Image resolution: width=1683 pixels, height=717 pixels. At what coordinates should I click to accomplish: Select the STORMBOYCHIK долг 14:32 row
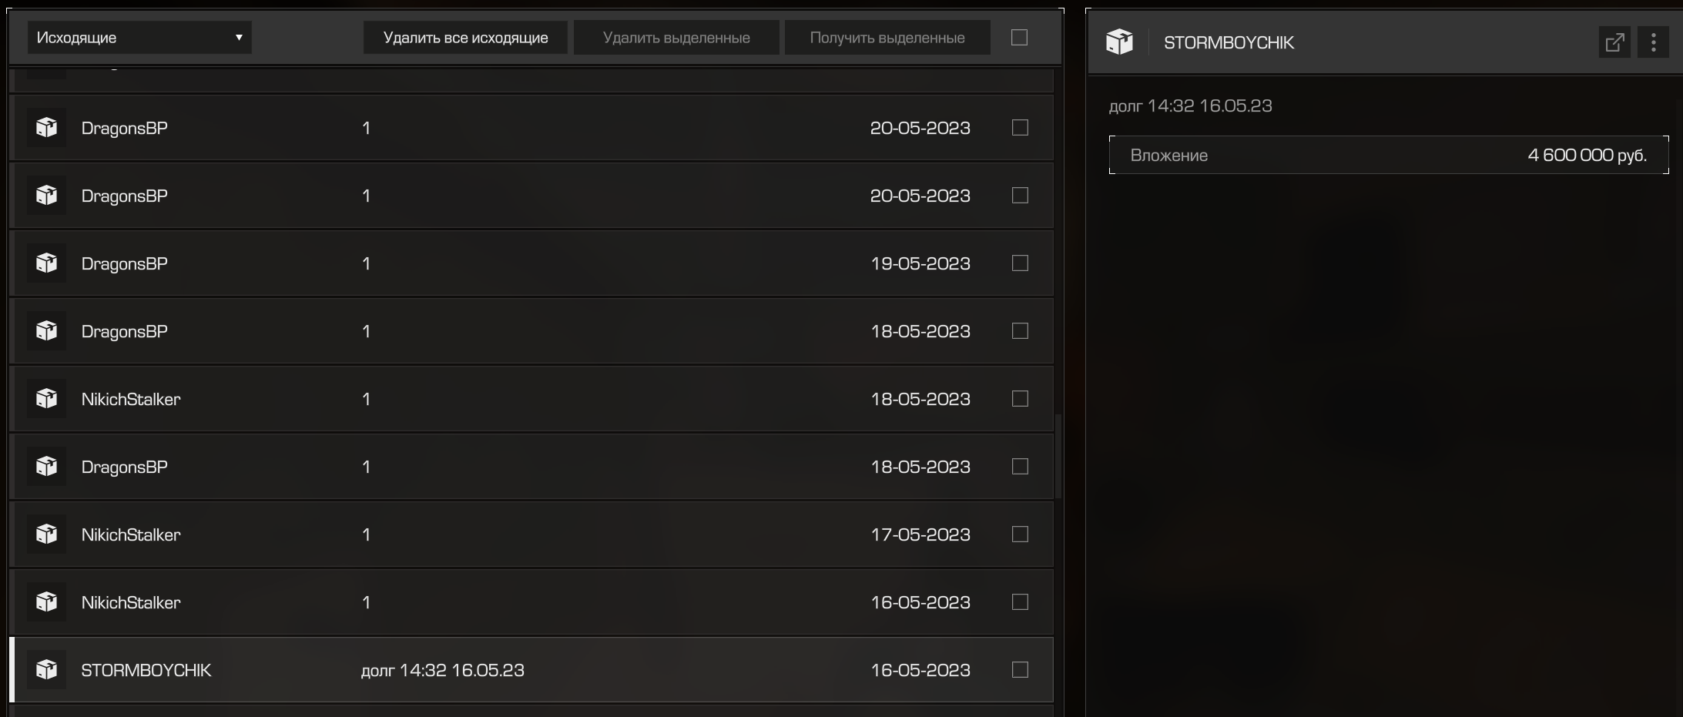[531, 669]
